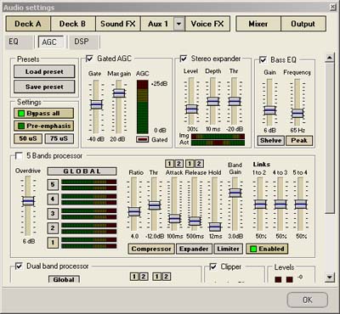
Task: Click the Load preset button
Action: pos(44,71)
